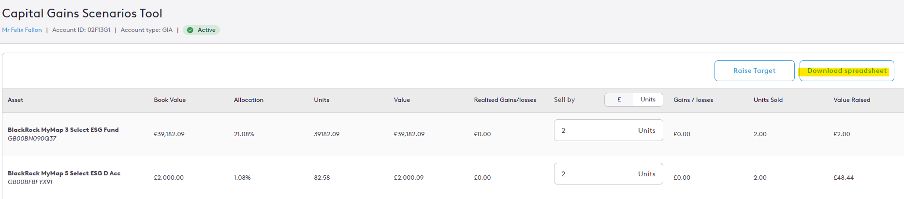Select the Asset column header

(x=15, y=100)
